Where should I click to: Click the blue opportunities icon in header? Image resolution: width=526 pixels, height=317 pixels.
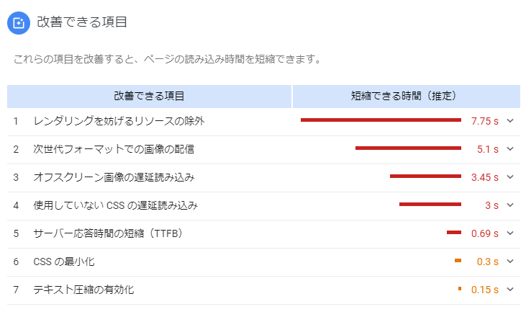click(18, 22)
